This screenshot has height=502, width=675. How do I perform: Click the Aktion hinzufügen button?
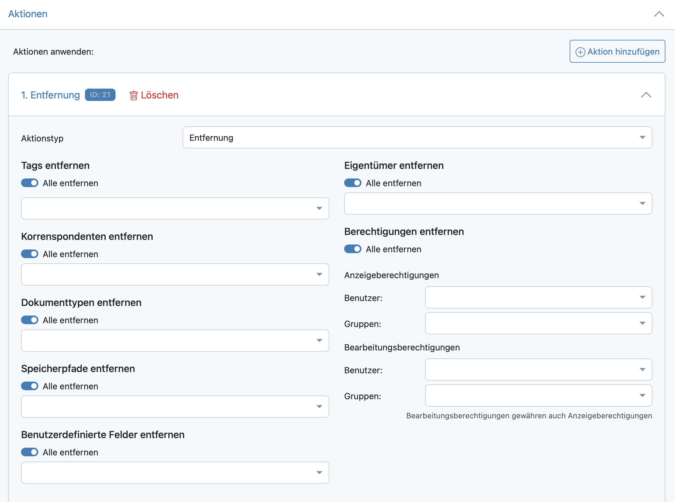coord(617,52)
